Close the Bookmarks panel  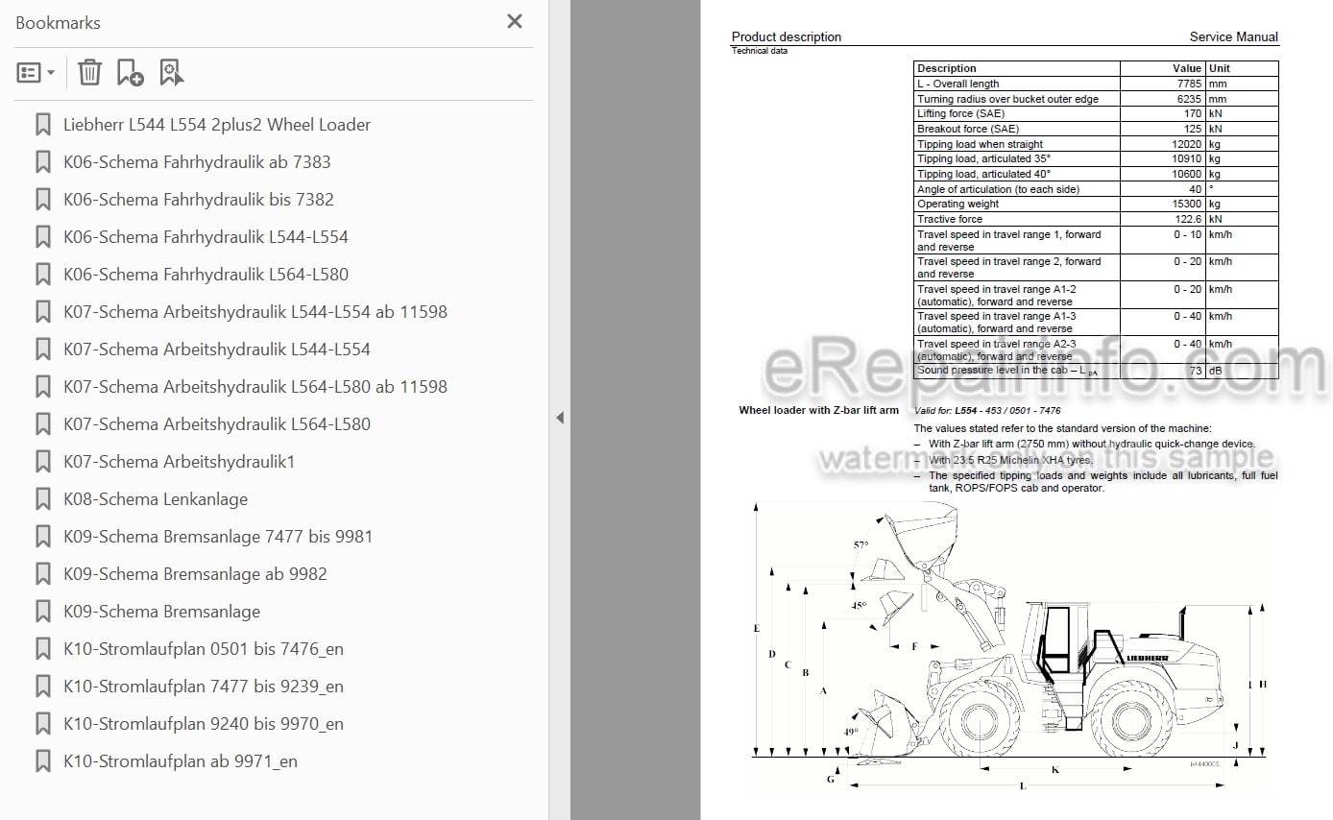(515, 21)
